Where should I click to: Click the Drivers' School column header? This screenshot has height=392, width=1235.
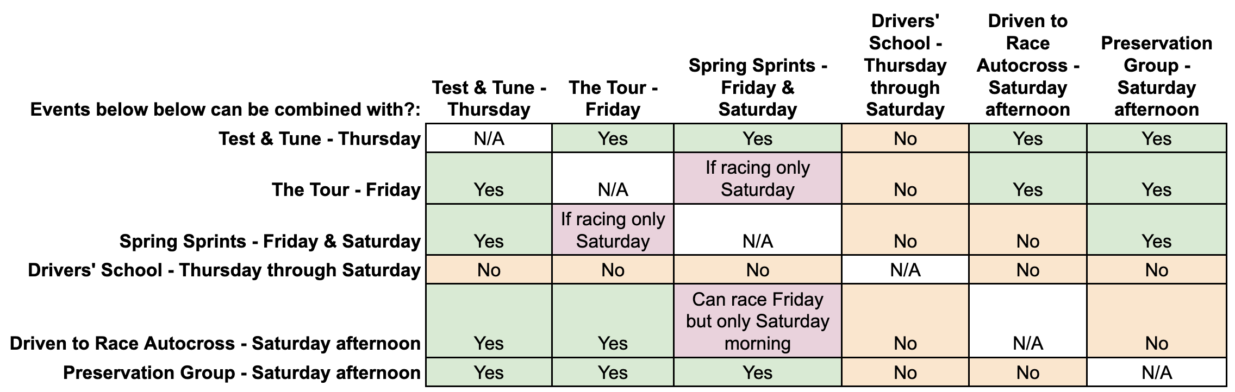point(905,65)
